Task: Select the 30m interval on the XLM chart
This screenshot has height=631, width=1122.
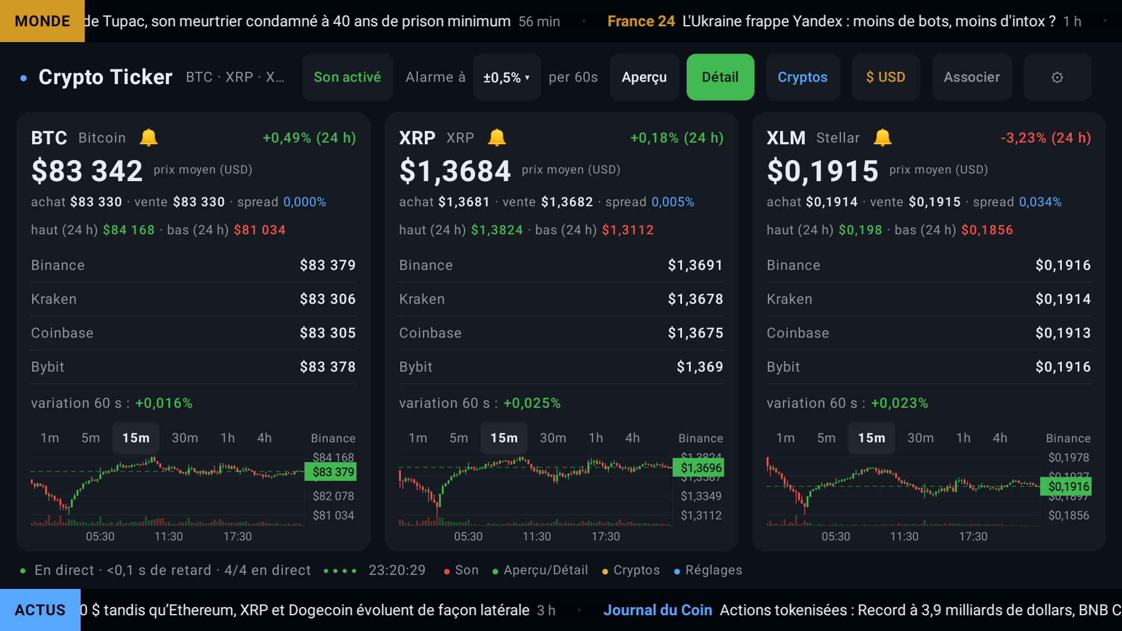Action: pyautogui.click(x=920, y=438)
